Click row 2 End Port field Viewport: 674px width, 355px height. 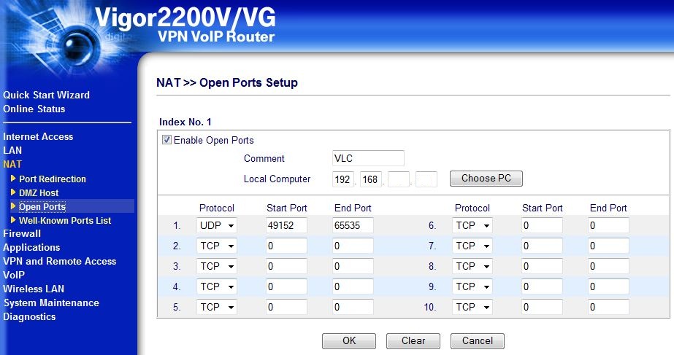353,246
